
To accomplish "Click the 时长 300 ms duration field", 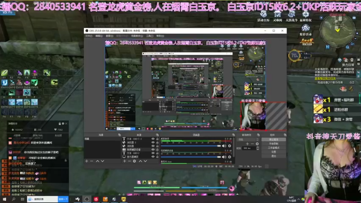I will click(x=249, y=148).
